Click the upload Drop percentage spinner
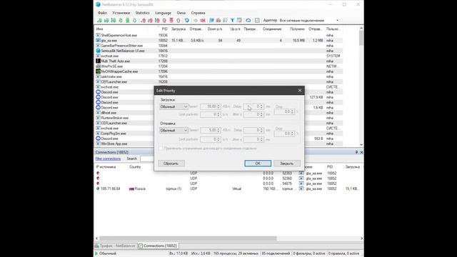The height and width of the screenshot is (257, 457). pyautogui.click(x=284, y=133)
